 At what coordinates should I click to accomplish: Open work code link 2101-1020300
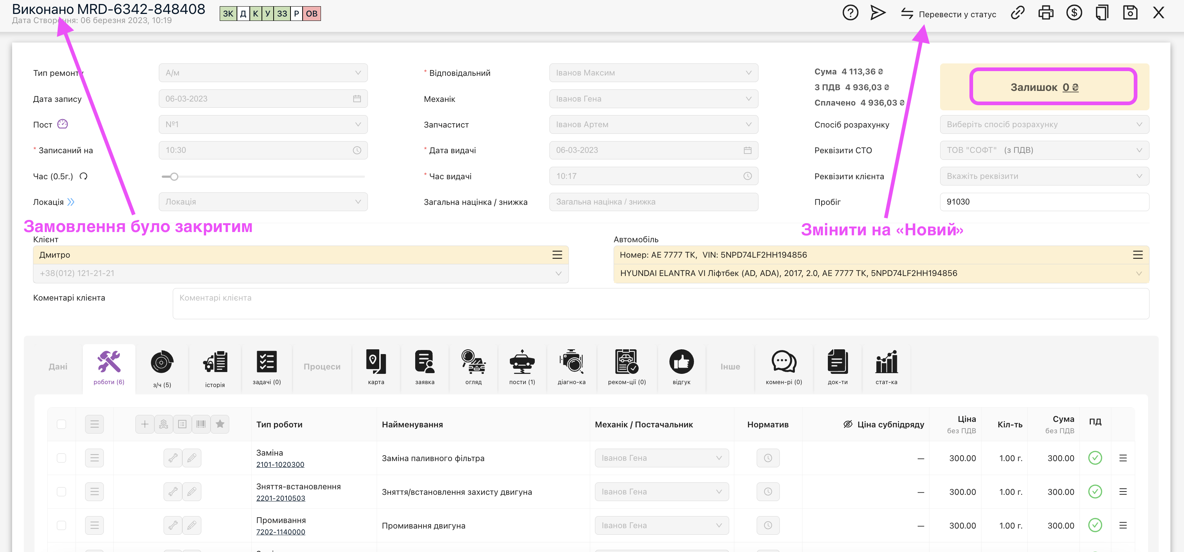point(280,464)
